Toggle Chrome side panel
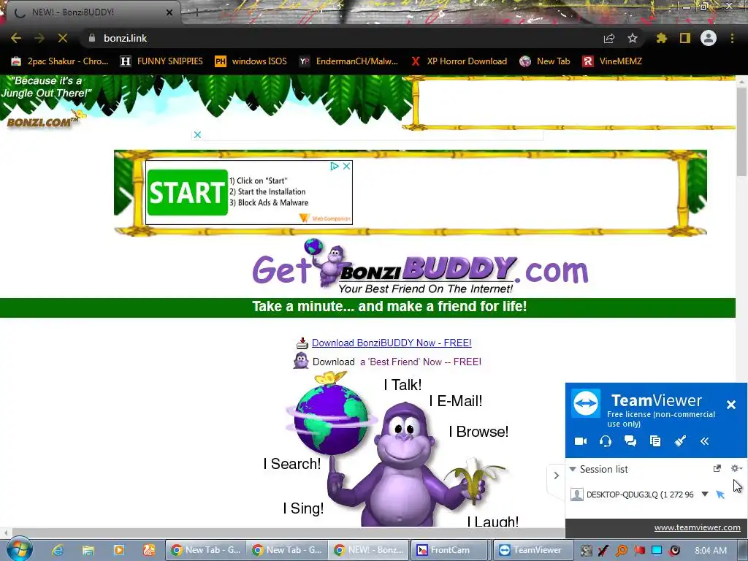 click(x=685, y=38)
